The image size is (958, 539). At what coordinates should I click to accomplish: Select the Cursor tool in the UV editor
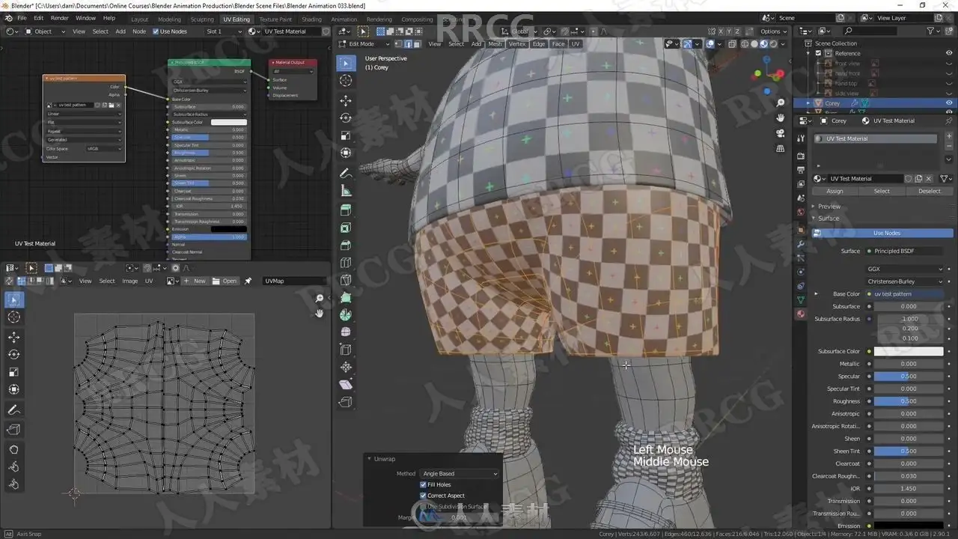tap(14, 317)
